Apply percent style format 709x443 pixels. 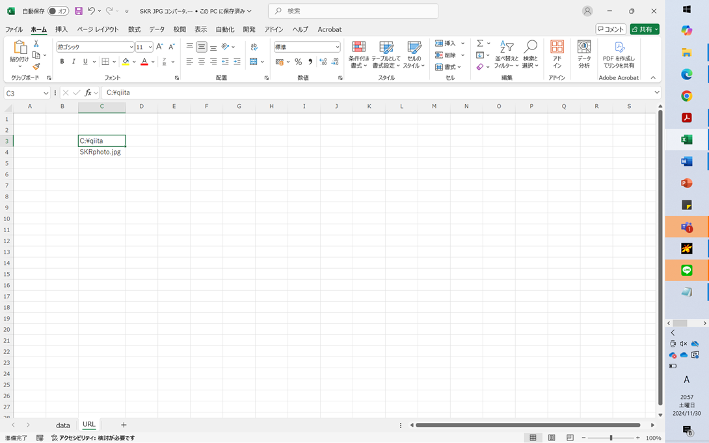299,62
